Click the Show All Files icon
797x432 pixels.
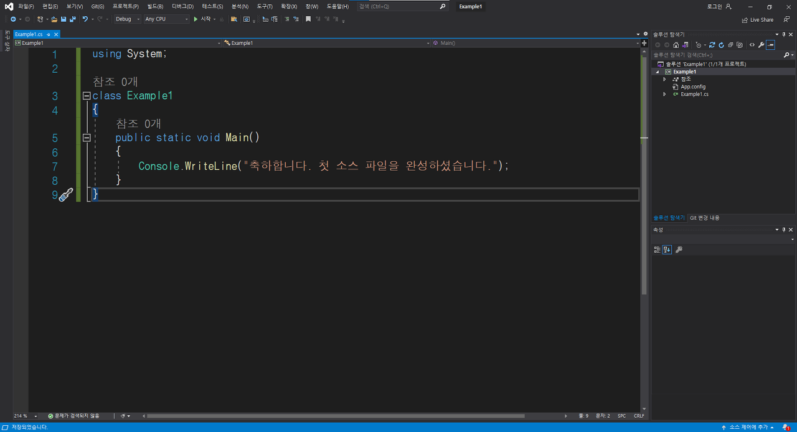(x=740, y=45)
